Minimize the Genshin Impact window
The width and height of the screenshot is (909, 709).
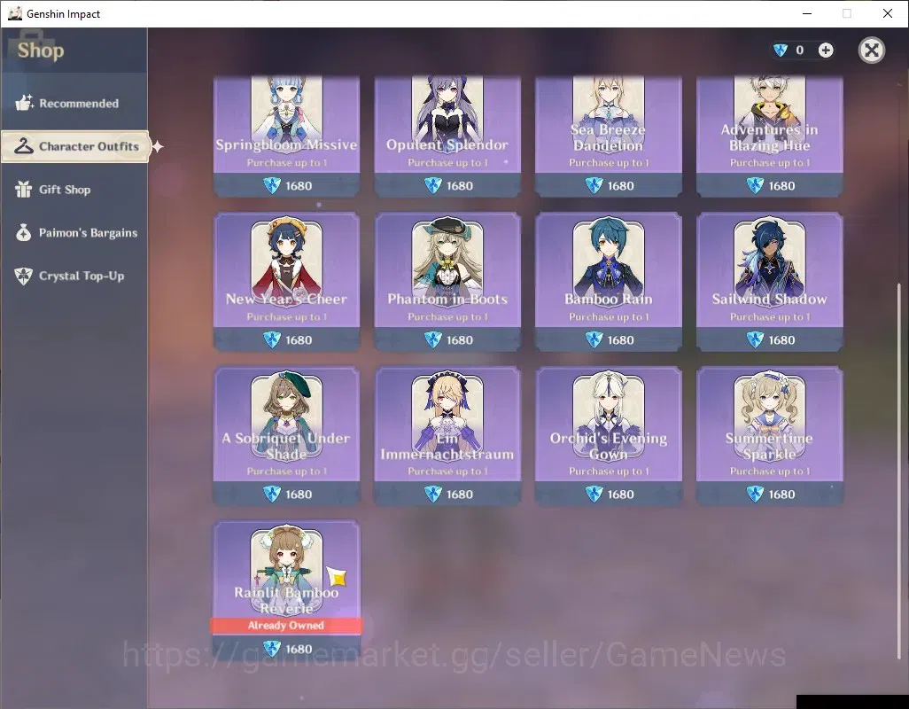806,13
